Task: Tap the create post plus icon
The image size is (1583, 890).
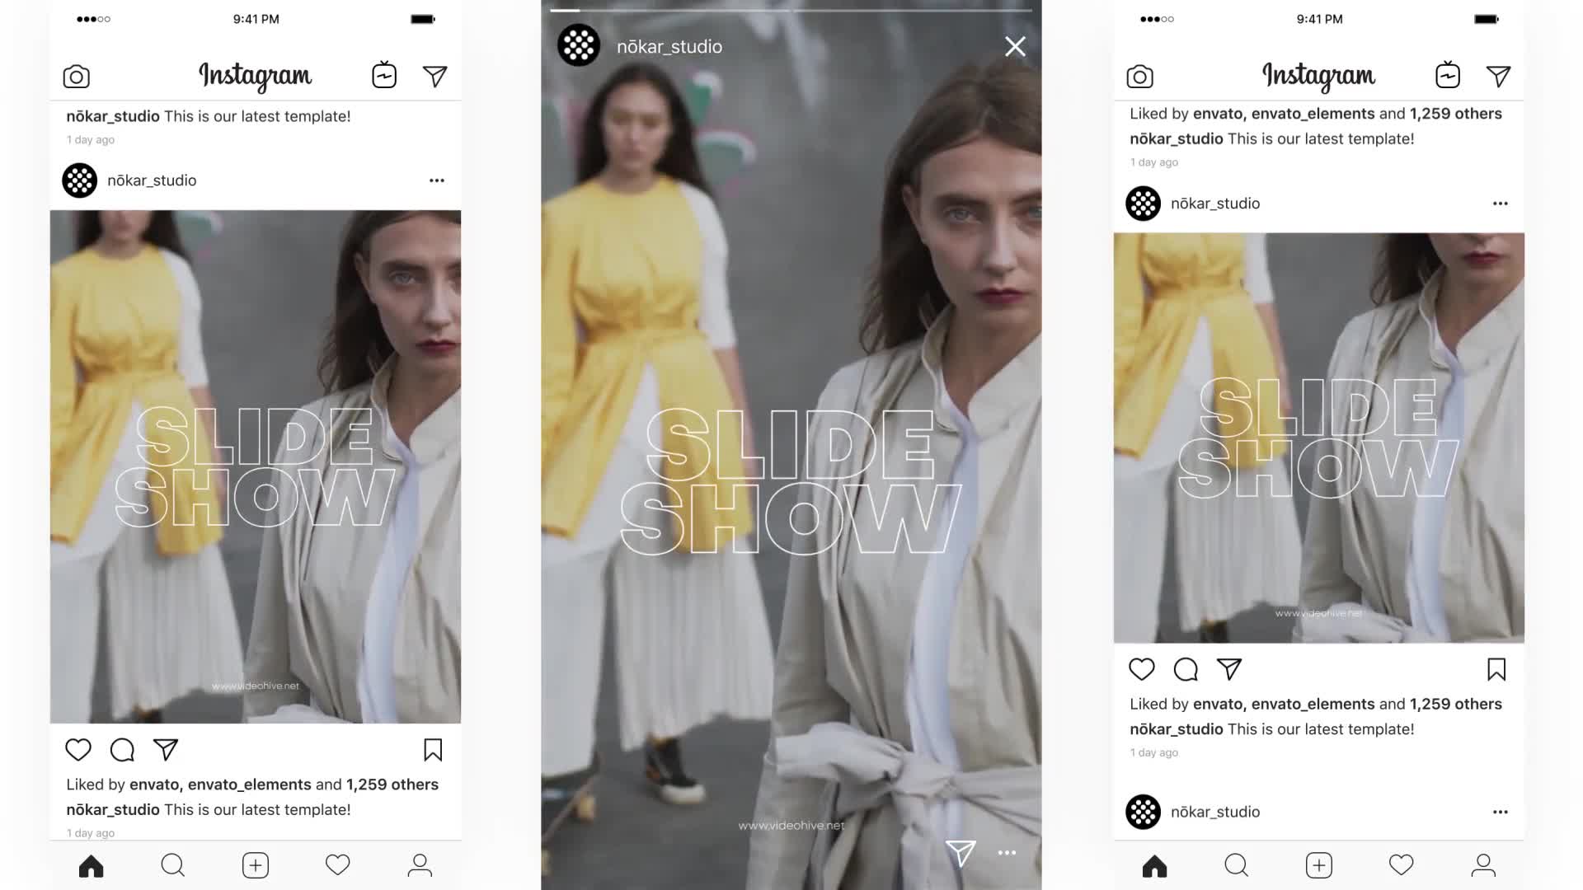Action: click(x=255, y=865)
